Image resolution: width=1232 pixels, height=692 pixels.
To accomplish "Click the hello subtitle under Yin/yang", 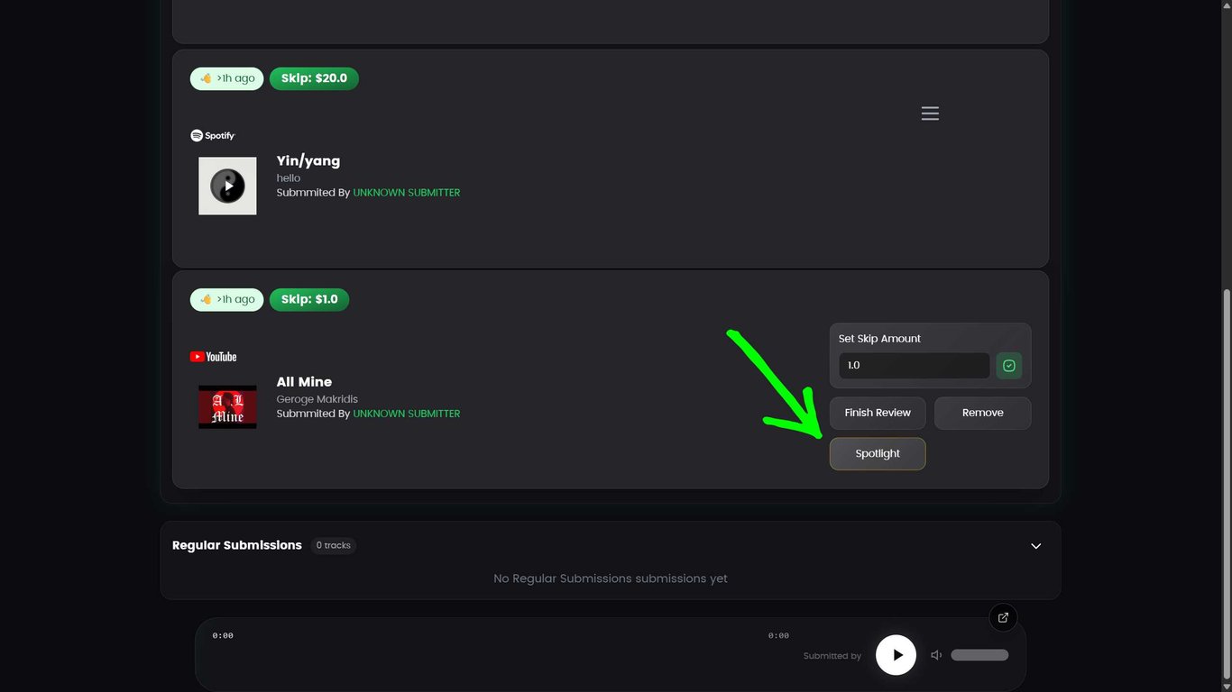I will [x=289, y=178].
